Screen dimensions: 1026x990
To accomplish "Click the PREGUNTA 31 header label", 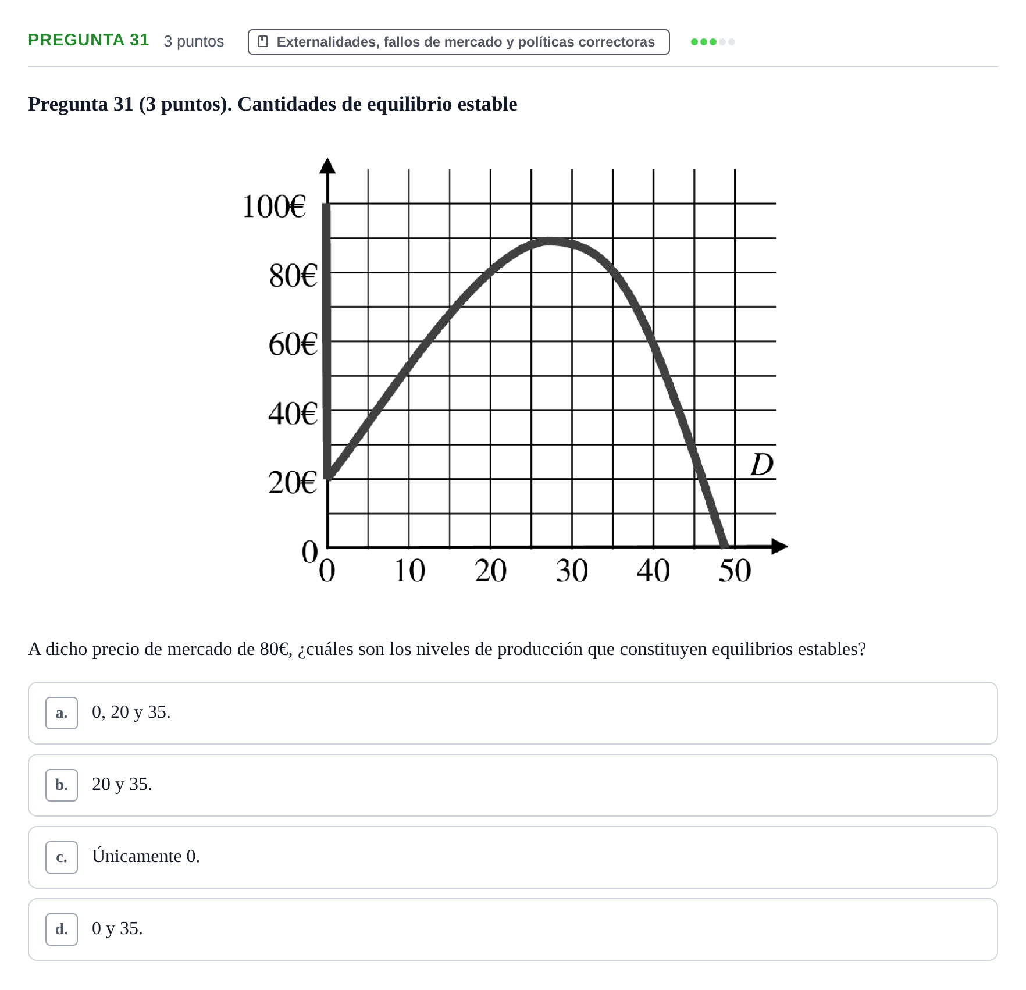I will click(x=88, y=40).
